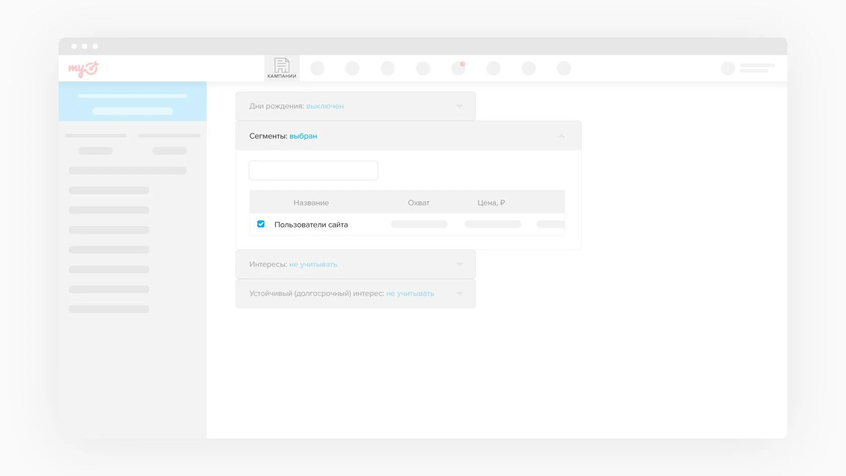846x476 pixels.
Task: Expand the Интересы dropdown arrow
Action: coord(459,264)
